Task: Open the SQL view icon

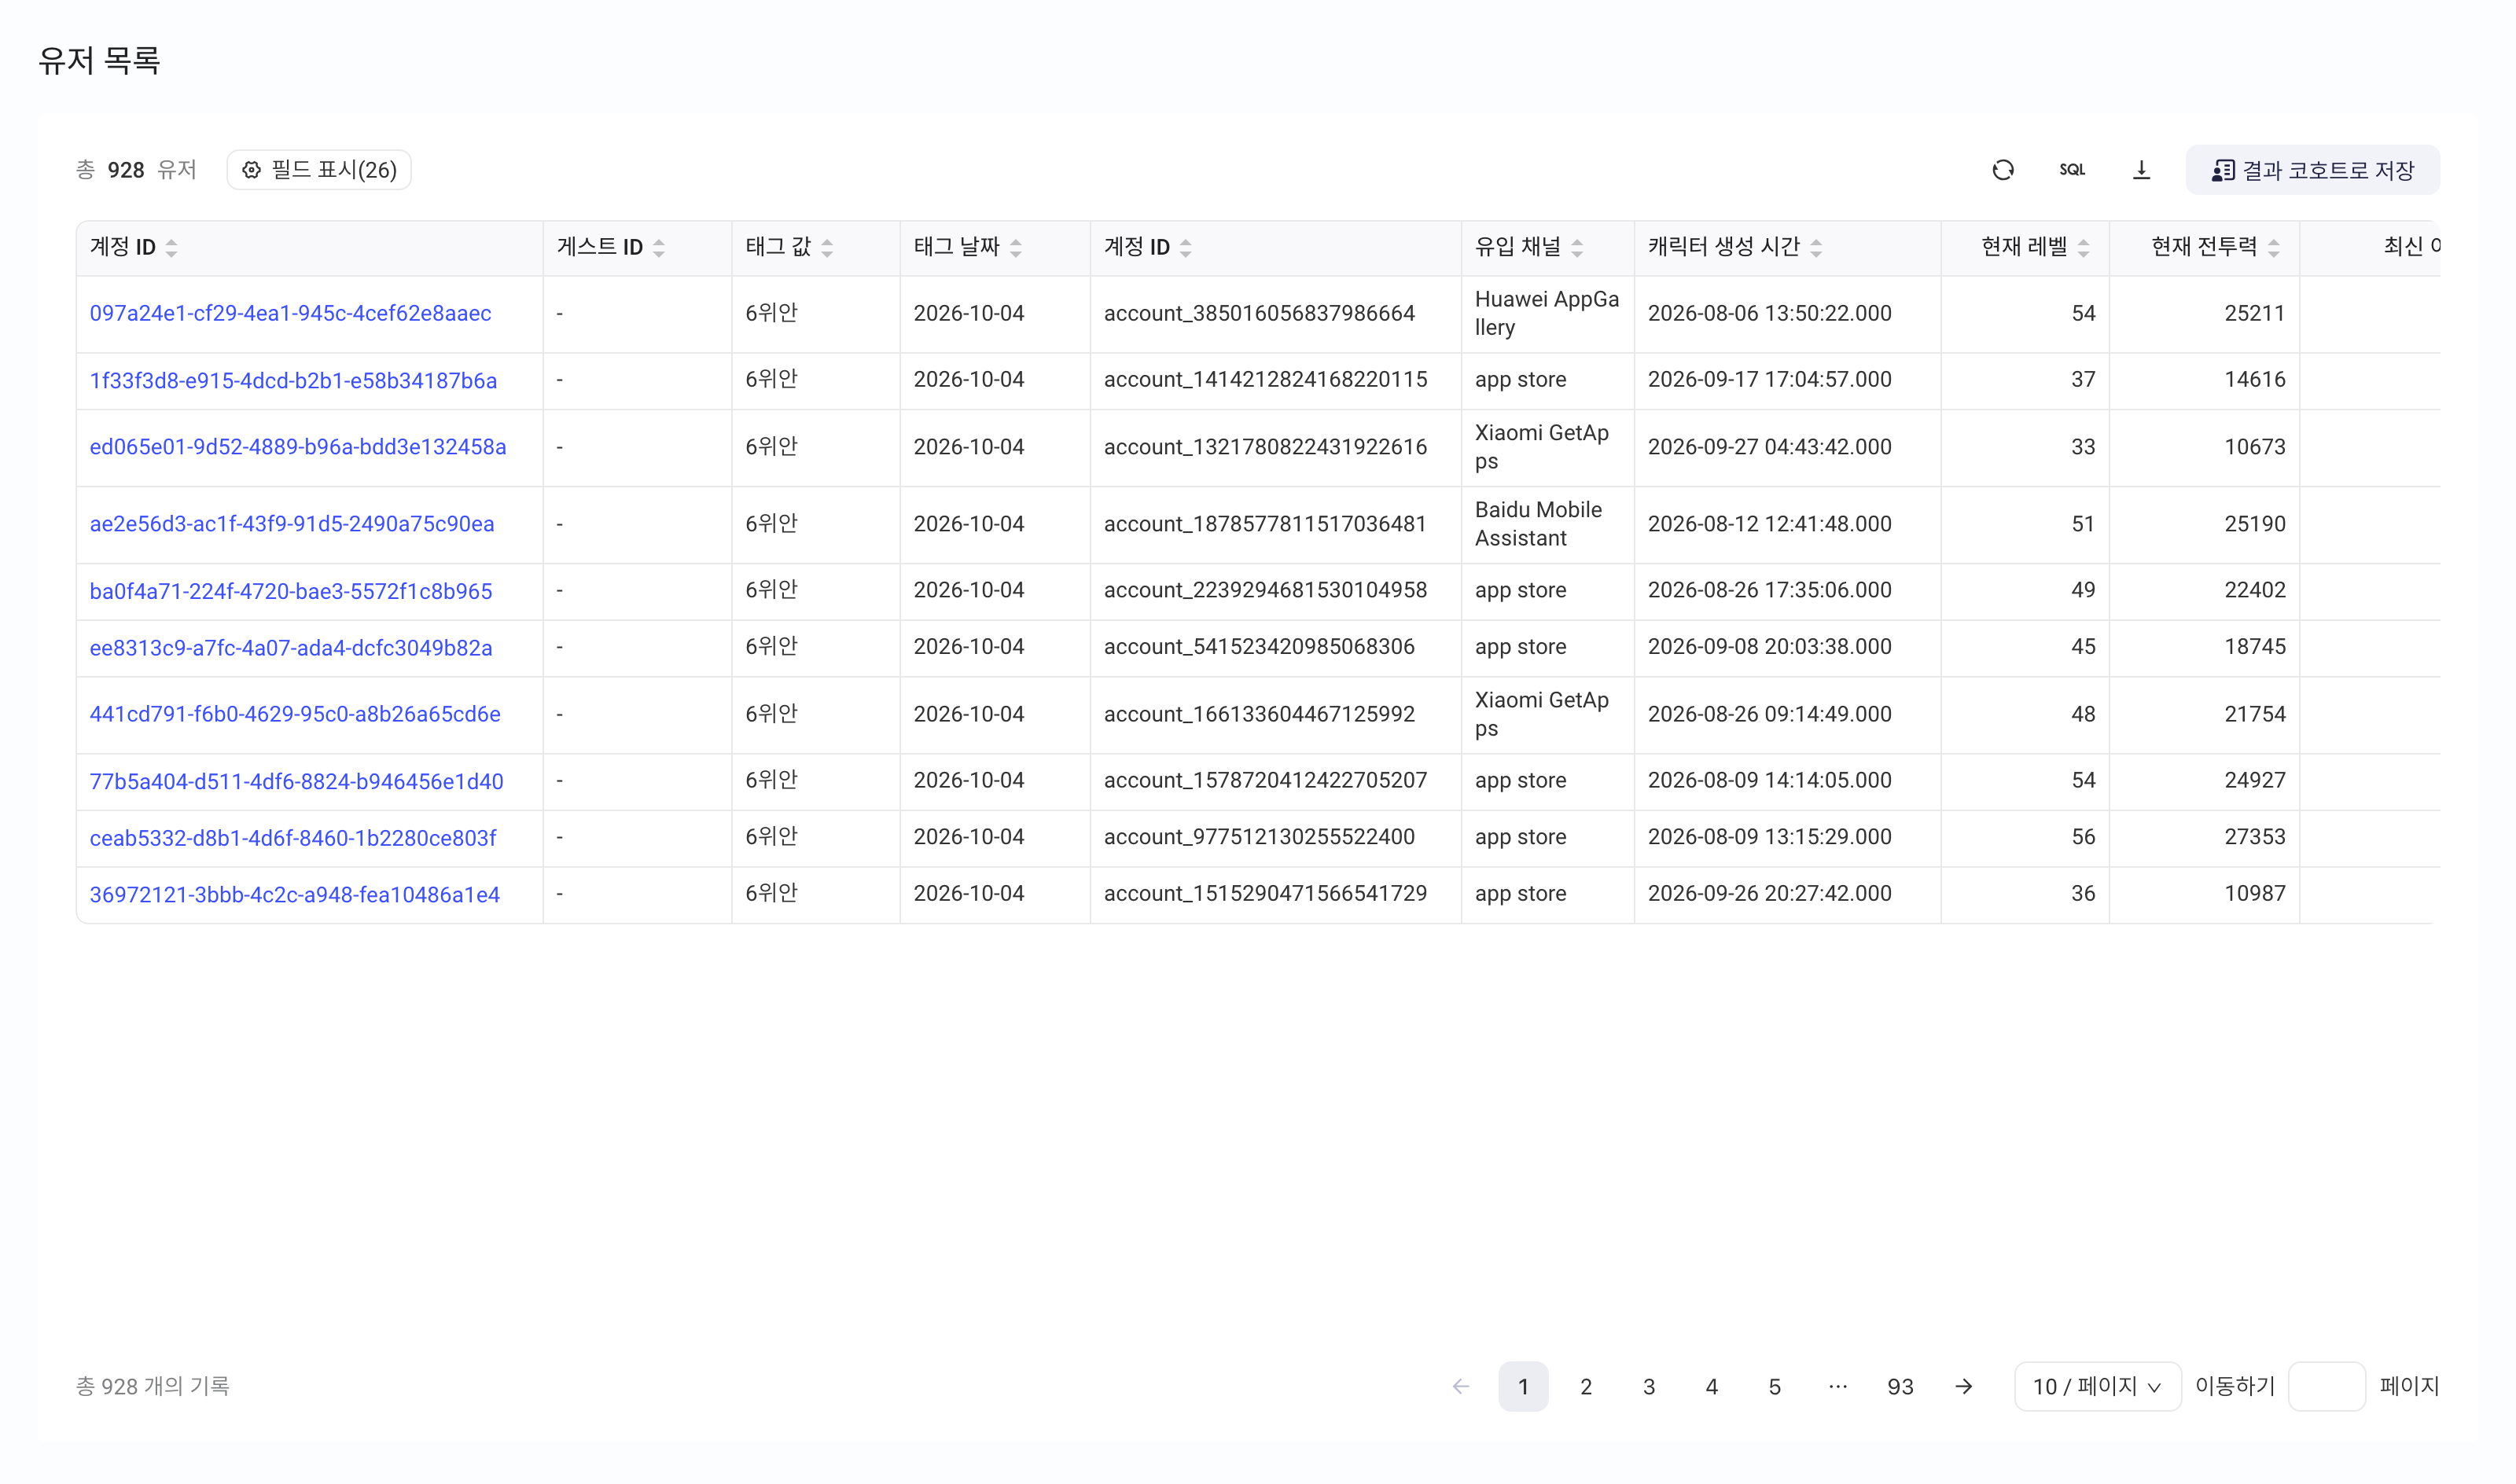Action: pyautogui.click(x=2072, y=170)
